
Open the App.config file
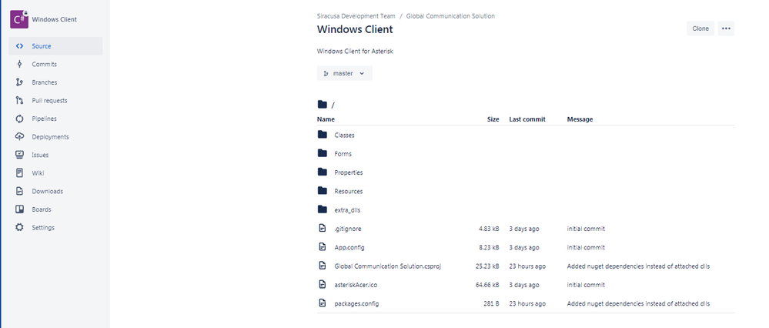coord(349,247)
